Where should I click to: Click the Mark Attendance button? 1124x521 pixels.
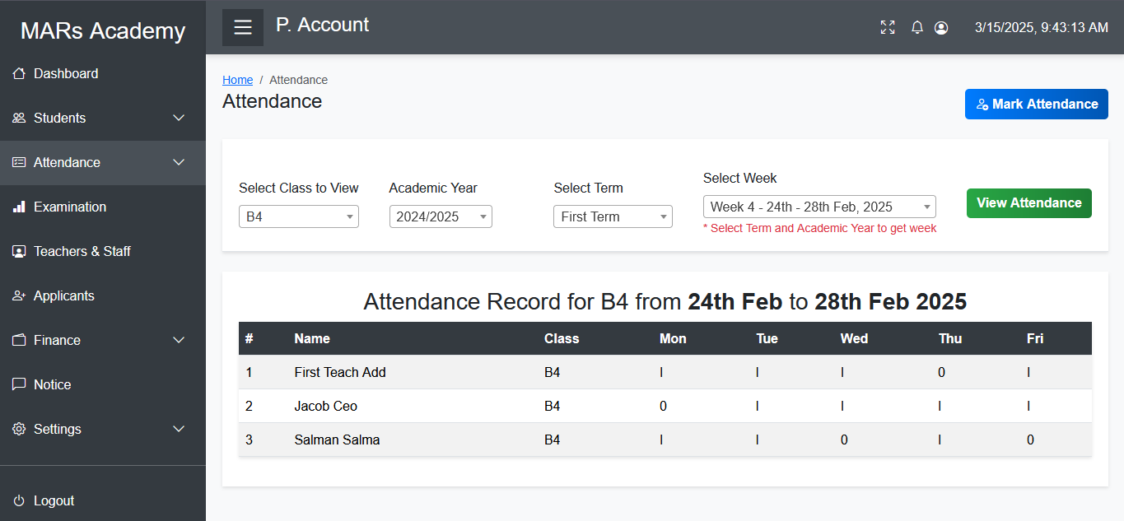click(x=1037, y=104)
